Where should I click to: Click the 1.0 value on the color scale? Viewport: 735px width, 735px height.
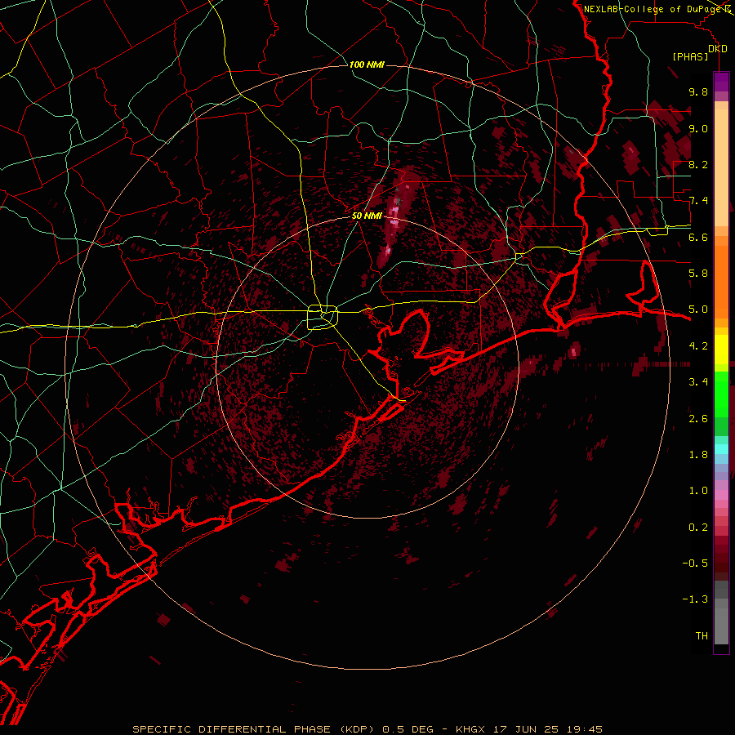click(x=698, y=491)
